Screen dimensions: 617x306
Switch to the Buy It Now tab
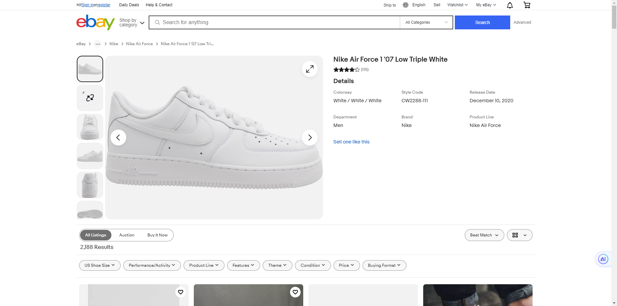[x=158, y=235]
